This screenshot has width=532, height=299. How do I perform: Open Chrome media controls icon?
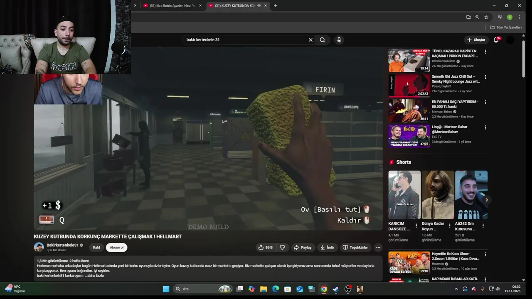[500, 17]
